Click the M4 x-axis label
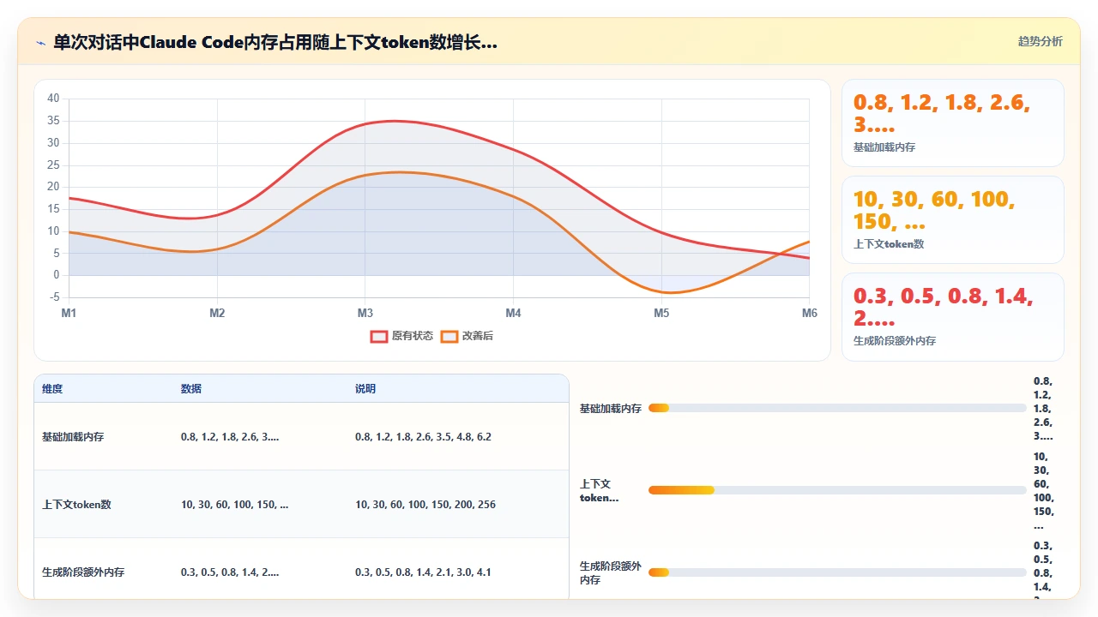The height and width of the screenshot is (617, 1098). [513, 314]
